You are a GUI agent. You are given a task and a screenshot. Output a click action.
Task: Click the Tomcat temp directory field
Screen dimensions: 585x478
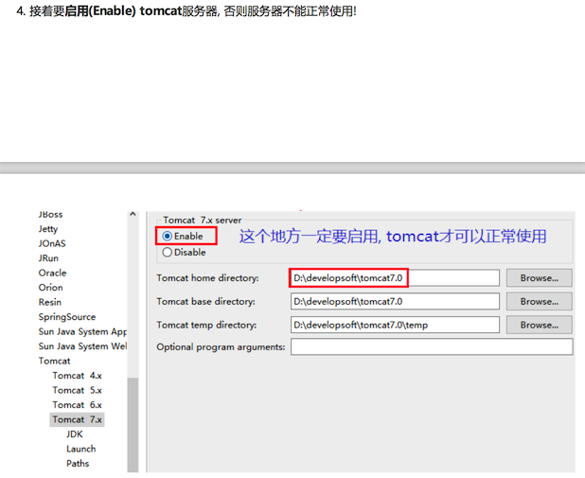click(x=395, y=325)
